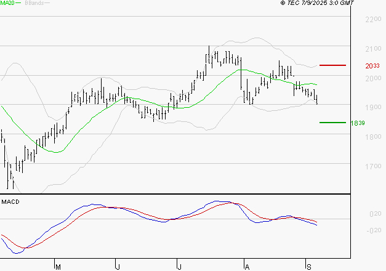Select the 2033 resistance price label
386x271 pixels.
coord(372,65)
